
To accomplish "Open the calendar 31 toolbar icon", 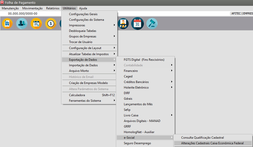I will (x=138, y=24).
